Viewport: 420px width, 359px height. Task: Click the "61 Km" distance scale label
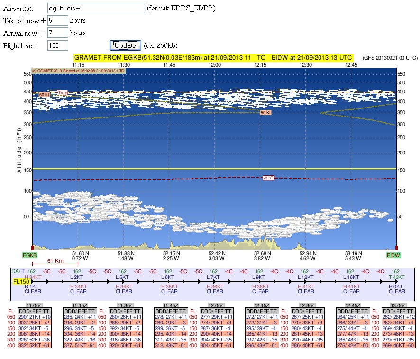click(55, 261)
